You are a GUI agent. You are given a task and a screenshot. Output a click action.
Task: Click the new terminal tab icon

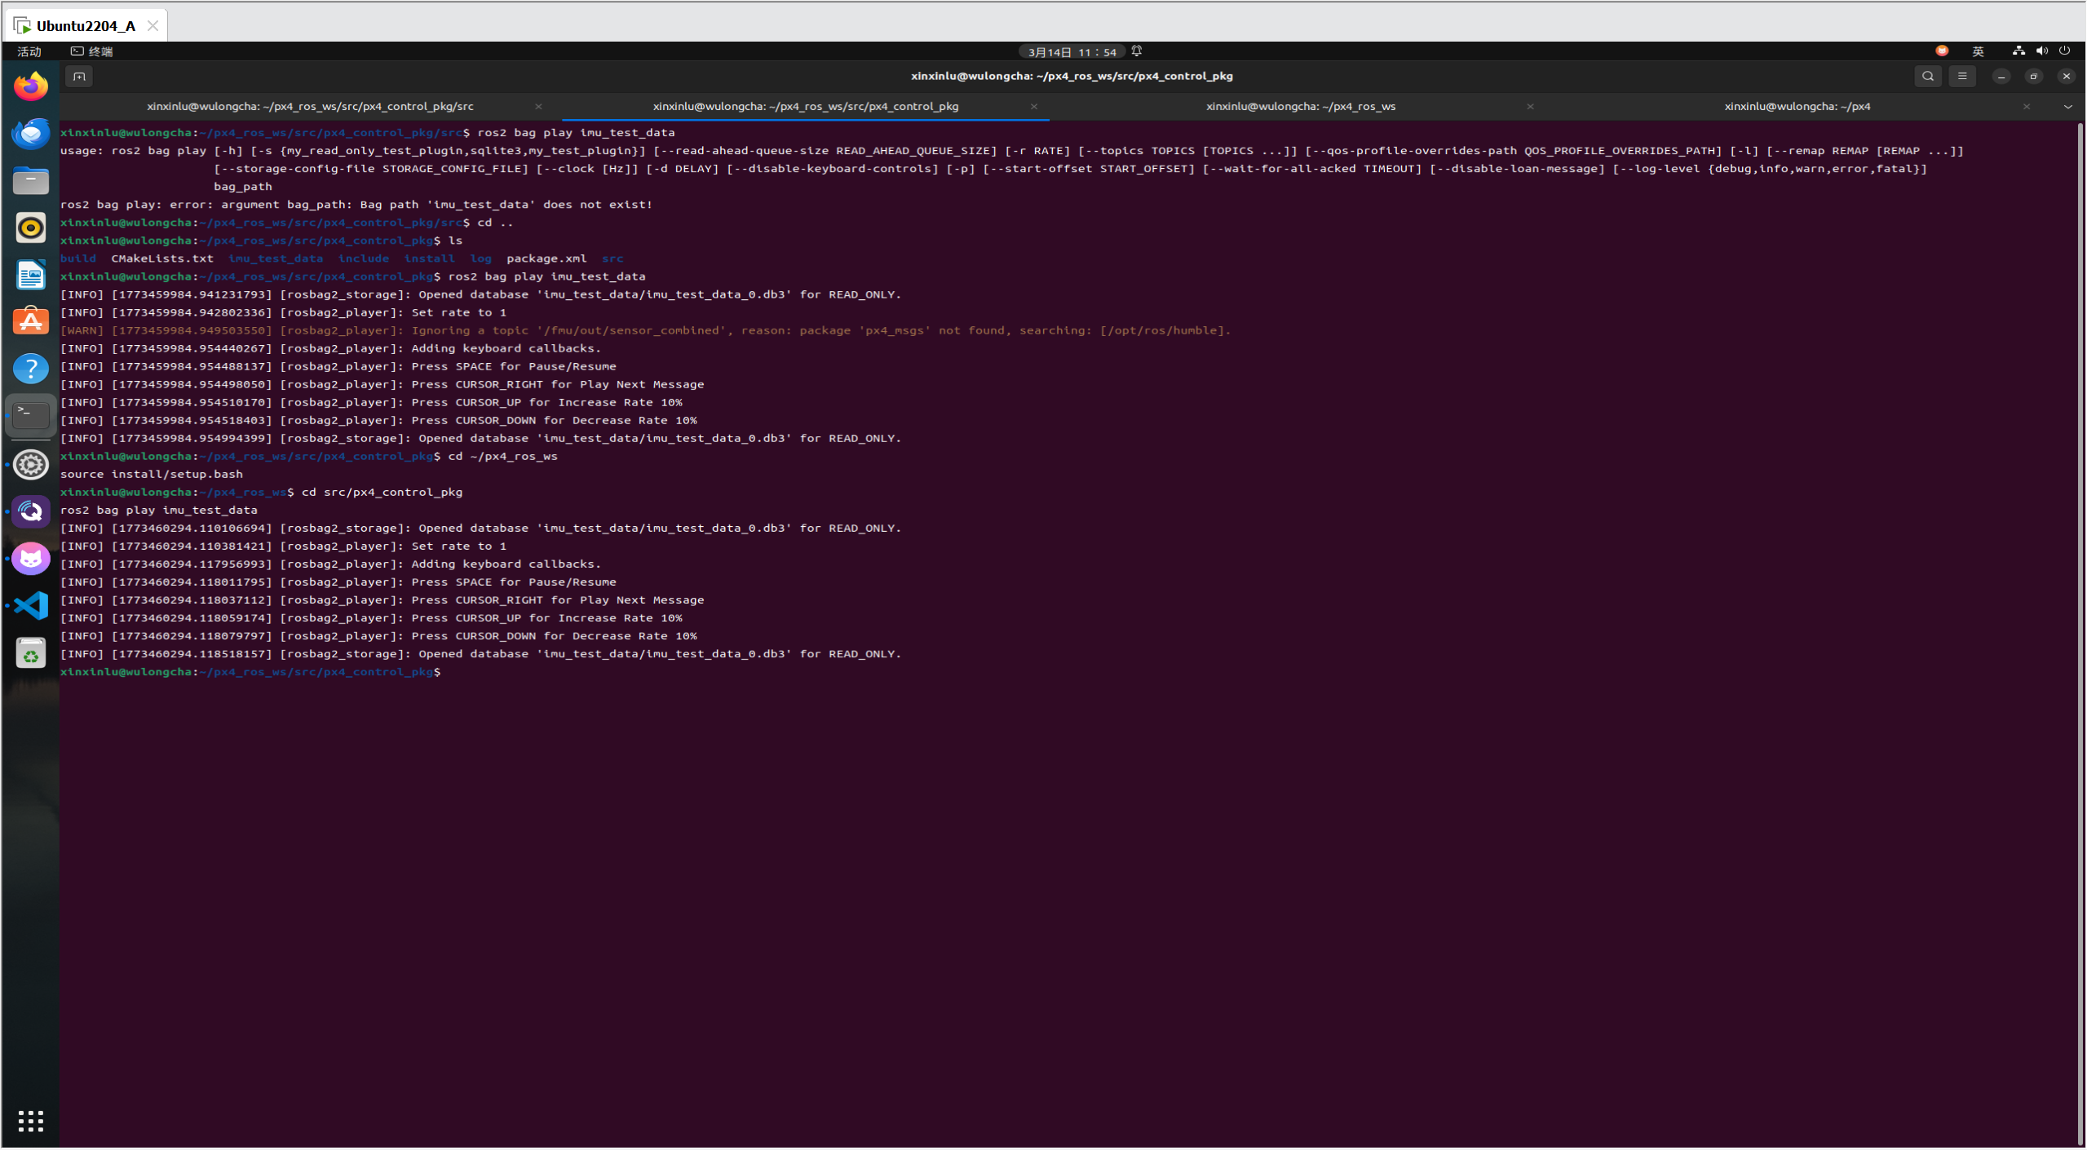pyautogui.click(x=79, y=77)
